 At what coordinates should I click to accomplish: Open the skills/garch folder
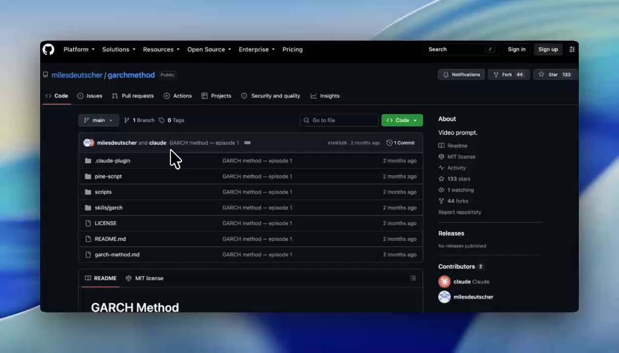pos(109,207)
